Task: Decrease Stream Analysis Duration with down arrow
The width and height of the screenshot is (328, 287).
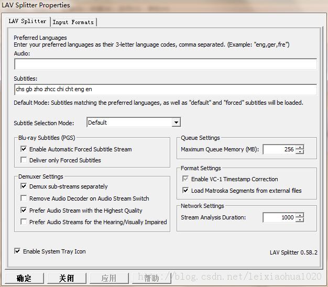Action: 300,220
